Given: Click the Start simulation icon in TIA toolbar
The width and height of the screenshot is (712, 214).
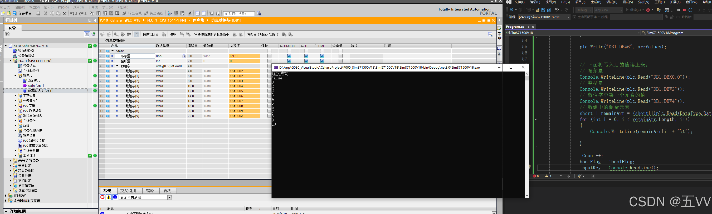Looking at the screenshot, I should click(111, 13).
